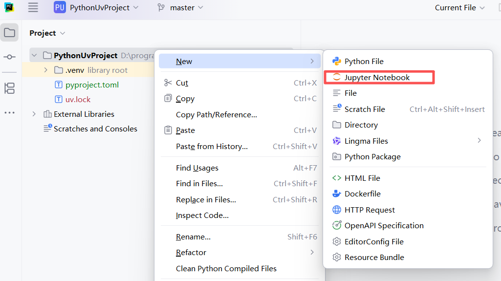This screenshot has width=501, height=281.
Task: Click the uv.lock file icon
Action: [59, 99]
